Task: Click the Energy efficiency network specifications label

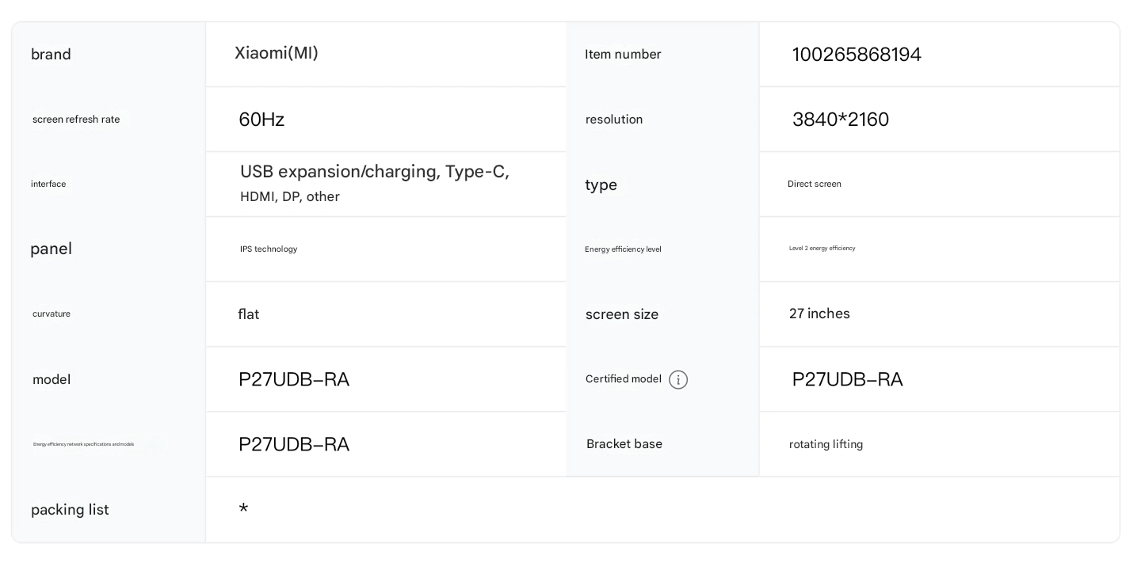Action: [x=83, y=444]
